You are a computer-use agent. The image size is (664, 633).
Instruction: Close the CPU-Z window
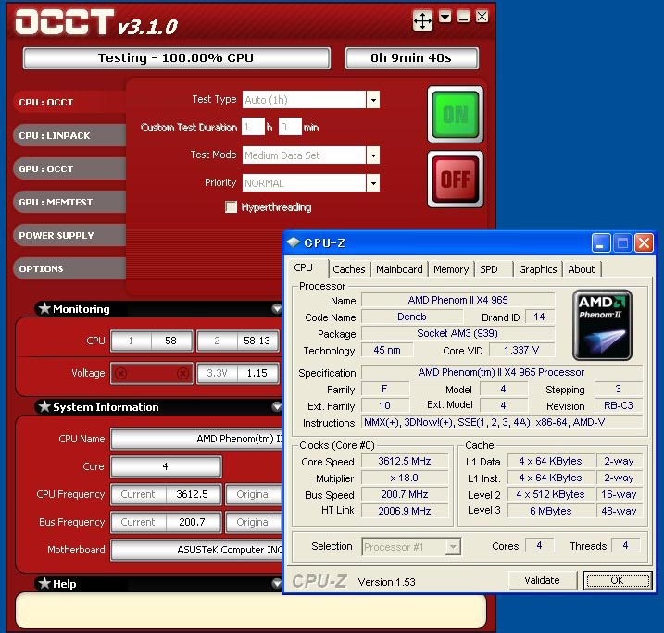coord(644,242)
